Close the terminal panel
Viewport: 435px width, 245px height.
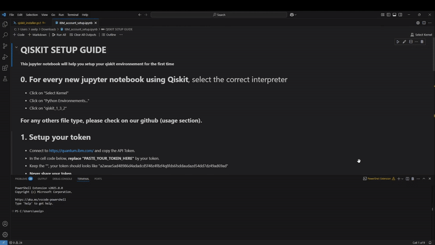430,179
